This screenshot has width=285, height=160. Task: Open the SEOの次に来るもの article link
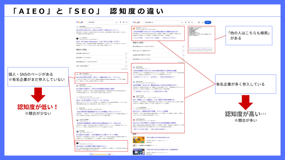97,30
